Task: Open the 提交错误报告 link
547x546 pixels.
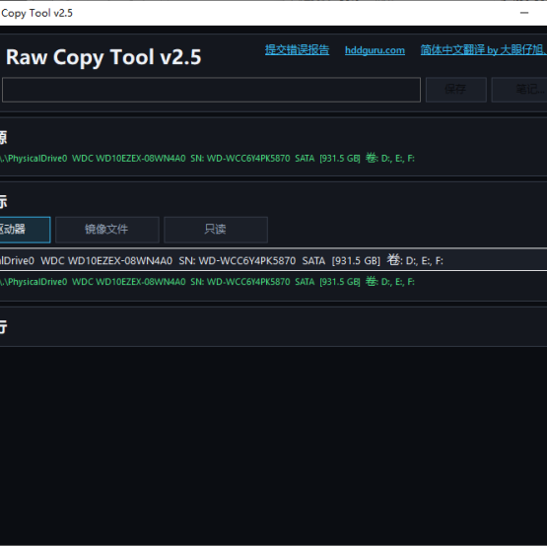Action: (x=297, y=50)
